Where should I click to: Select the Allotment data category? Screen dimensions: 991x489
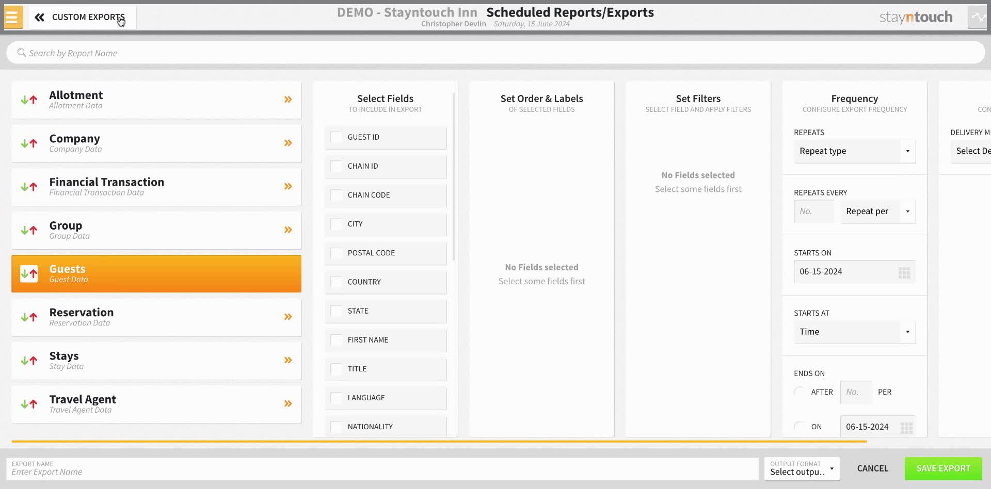(156, 100)
